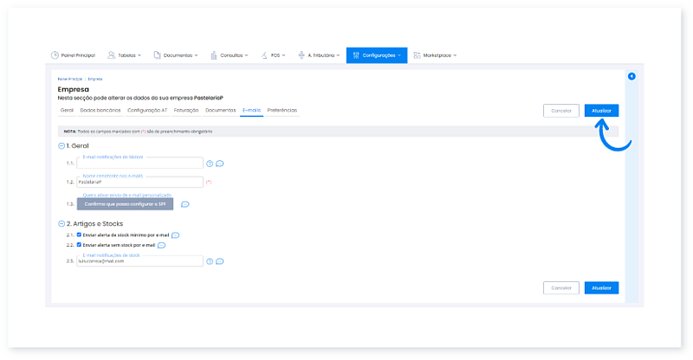Click the blue side panel collapse arrow
The width and height of the screenshot is (693, 360).
[631, 77]
